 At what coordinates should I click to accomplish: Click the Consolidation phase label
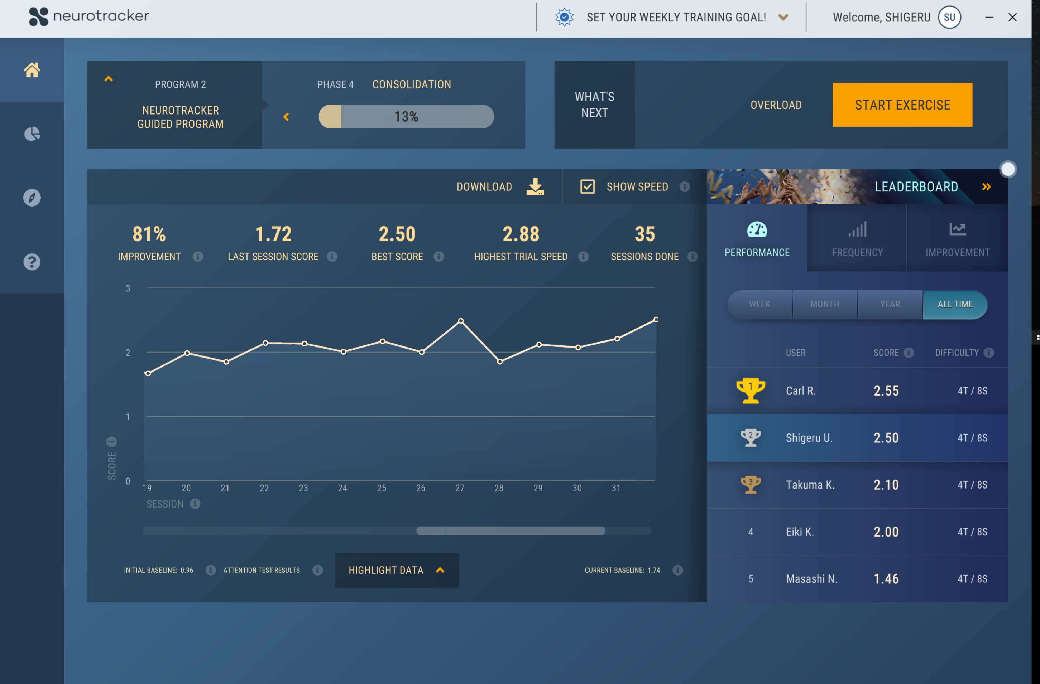411,84
